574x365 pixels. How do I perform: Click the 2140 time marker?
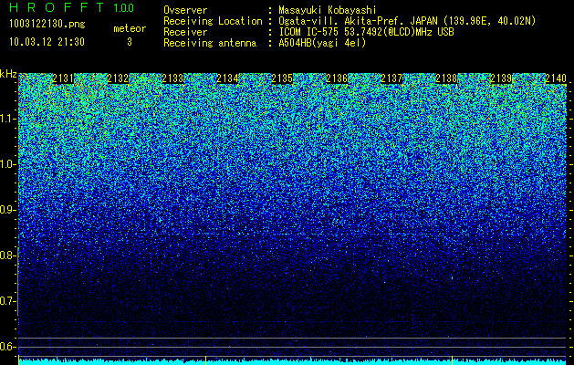(x=556, y=78)
